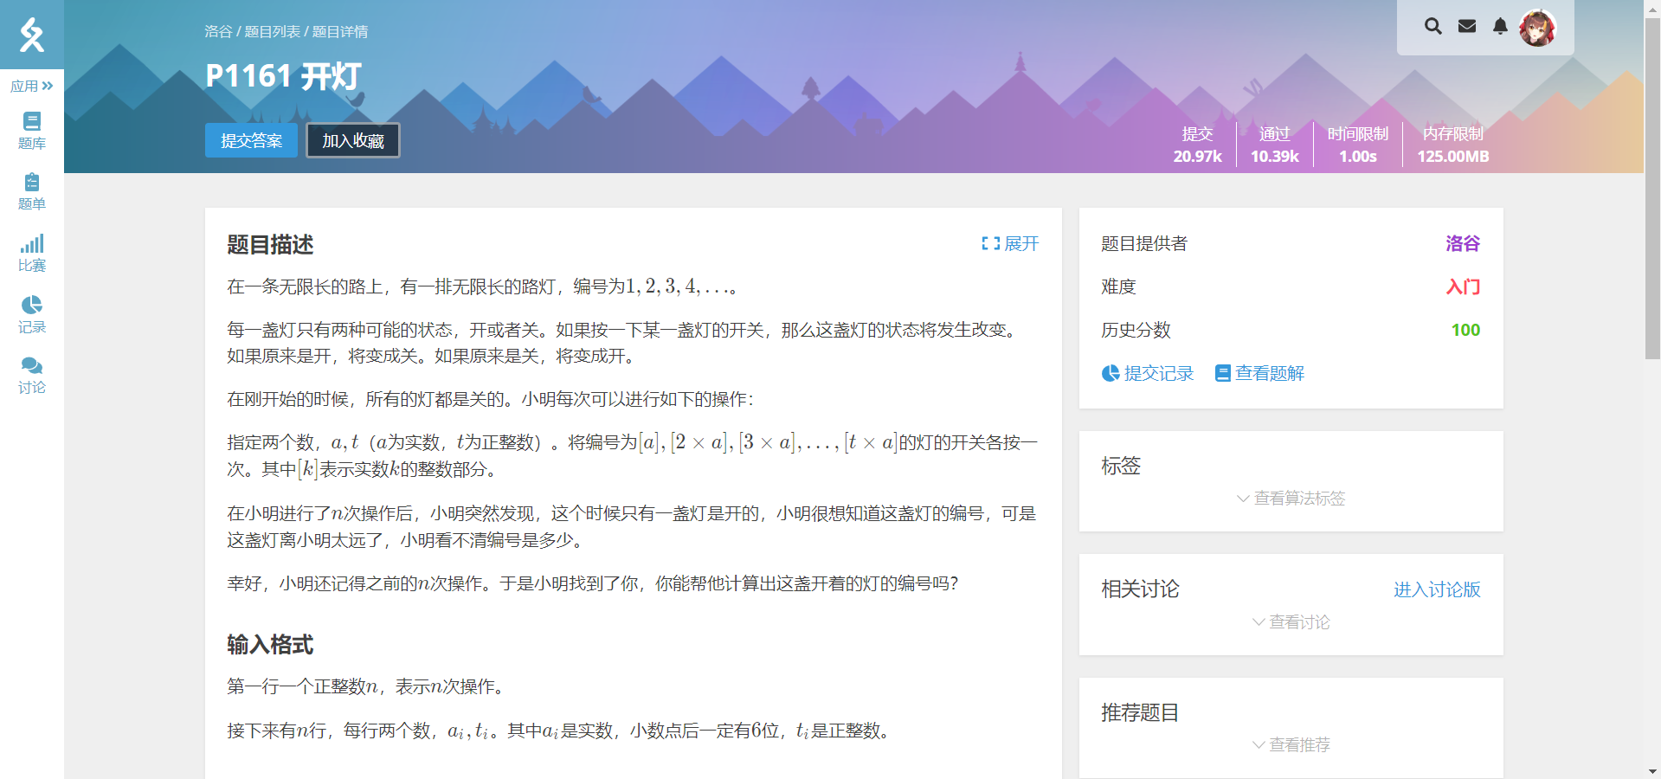The width and height of the screenshot is (1661, 779).
Task: Open the discussion board via 进入讨论版
Action: (x=1436, y=589)
